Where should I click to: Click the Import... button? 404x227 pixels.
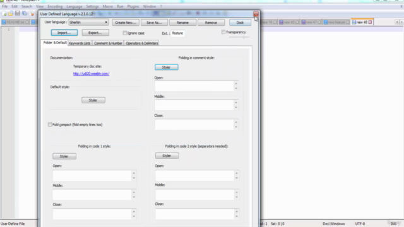tap(64, 33)
